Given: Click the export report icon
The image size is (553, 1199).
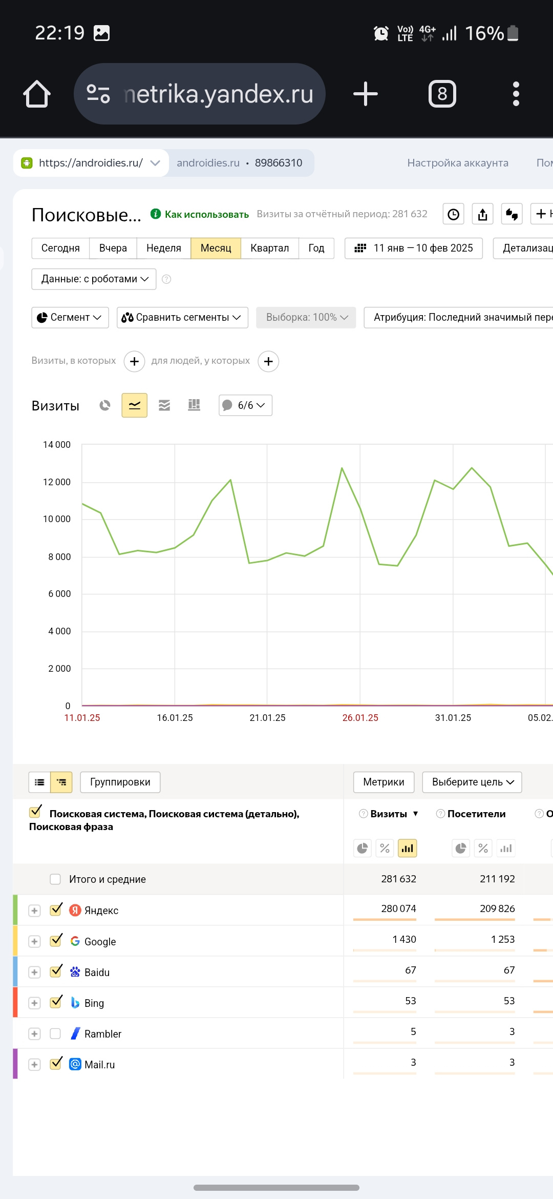Looking at the screenshot, I should (483, 214).
